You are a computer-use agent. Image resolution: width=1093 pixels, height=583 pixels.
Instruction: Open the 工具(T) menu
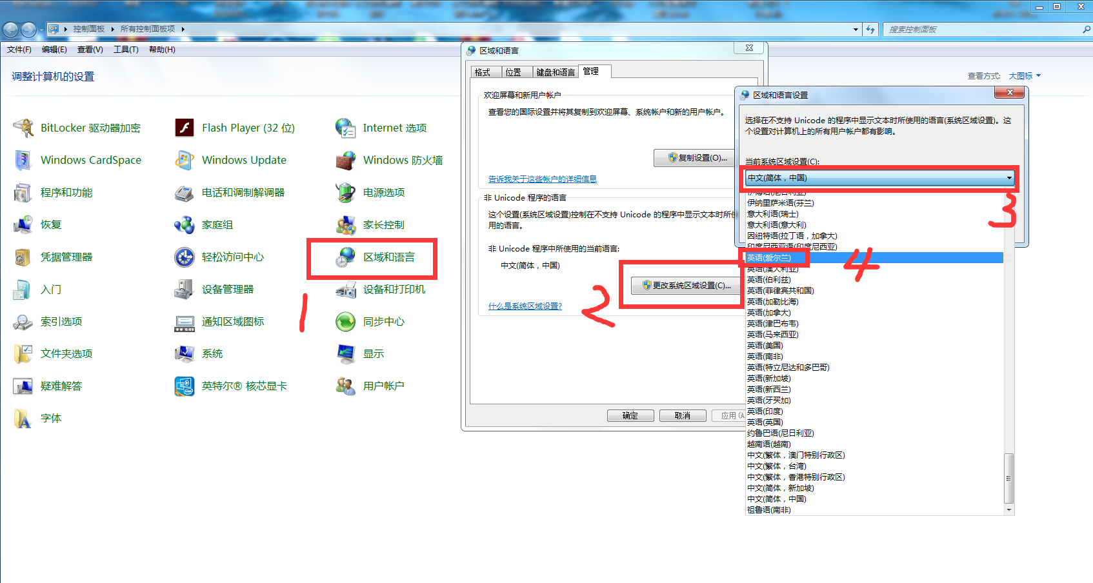pos(126,50)
